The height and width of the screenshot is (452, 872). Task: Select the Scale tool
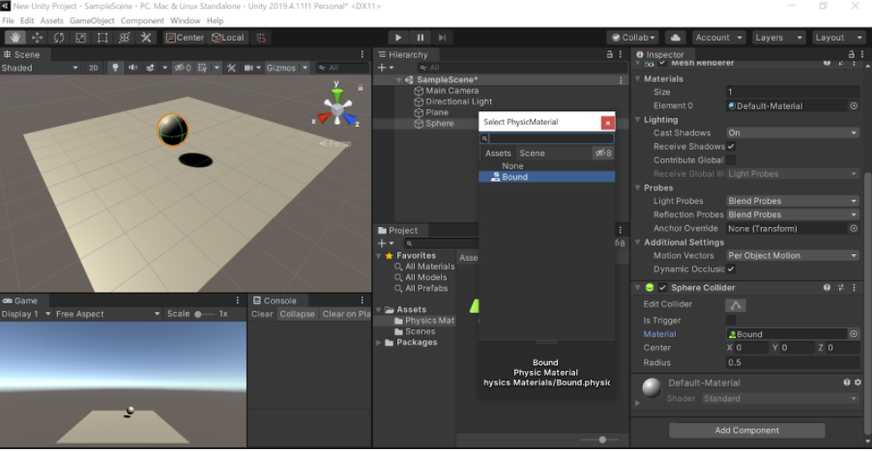[x=80, y=38]
